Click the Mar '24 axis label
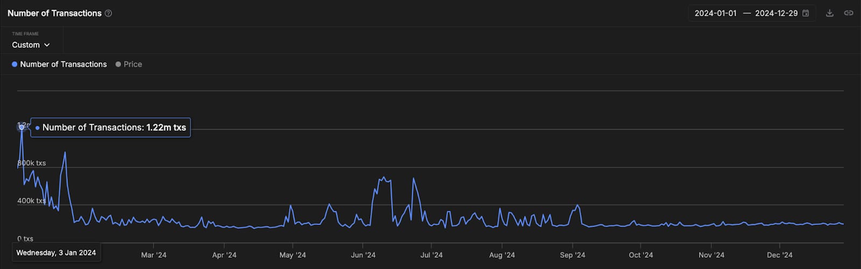Image resolution: width=861 pixels, height=269 pixels. tap(153, 255)
